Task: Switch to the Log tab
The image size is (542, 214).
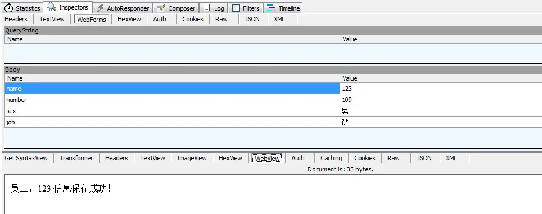Action: coord(213,8)
